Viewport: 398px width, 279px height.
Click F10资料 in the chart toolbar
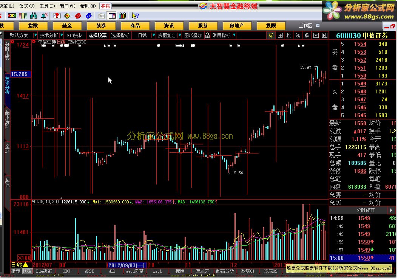[x=75, y=35]
